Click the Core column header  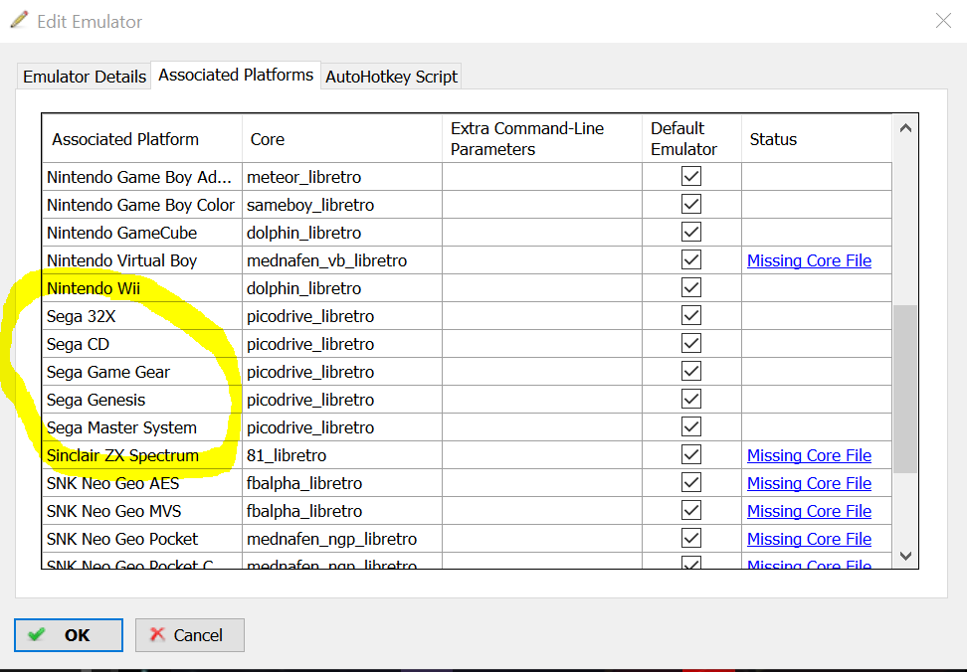[x=342, y=138]
